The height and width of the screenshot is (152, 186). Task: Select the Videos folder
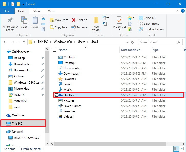[x=68, y=117]
